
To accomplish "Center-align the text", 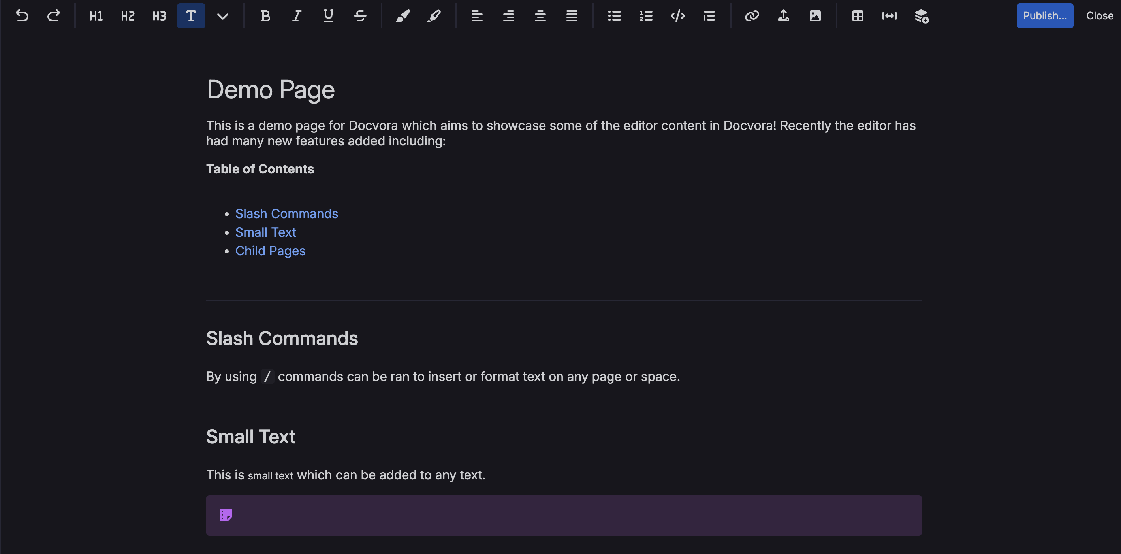I will tap(540, 16).
